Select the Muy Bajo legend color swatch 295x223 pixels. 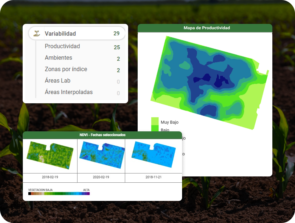[x=155, y=121]
